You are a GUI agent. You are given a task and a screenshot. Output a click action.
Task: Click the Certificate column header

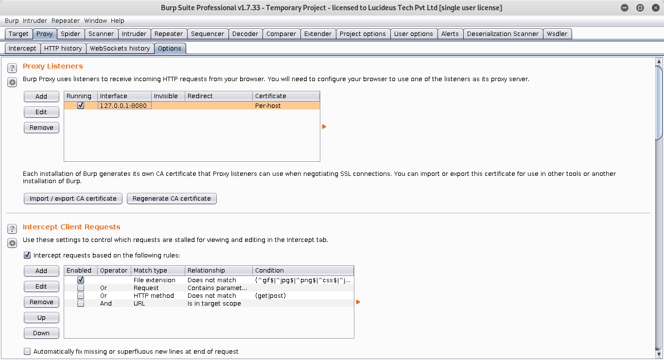click(x=286, y=96)
